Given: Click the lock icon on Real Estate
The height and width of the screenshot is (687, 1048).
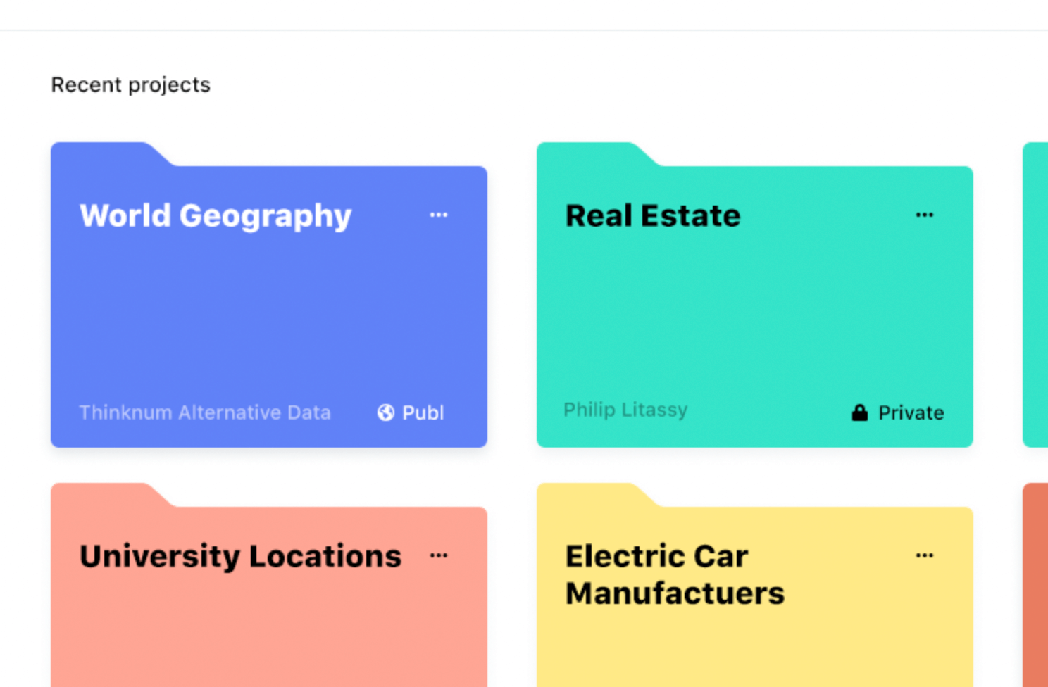Looking at the screenshot, I should [859, 412].
